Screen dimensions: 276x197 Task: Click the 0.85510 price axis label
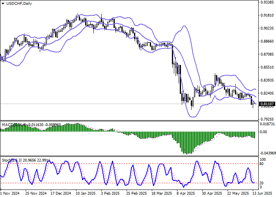[267, 67]
